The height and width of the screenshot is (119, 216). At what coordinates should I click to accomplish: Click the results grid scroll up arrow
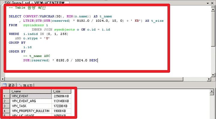click(x=212, y=91)
